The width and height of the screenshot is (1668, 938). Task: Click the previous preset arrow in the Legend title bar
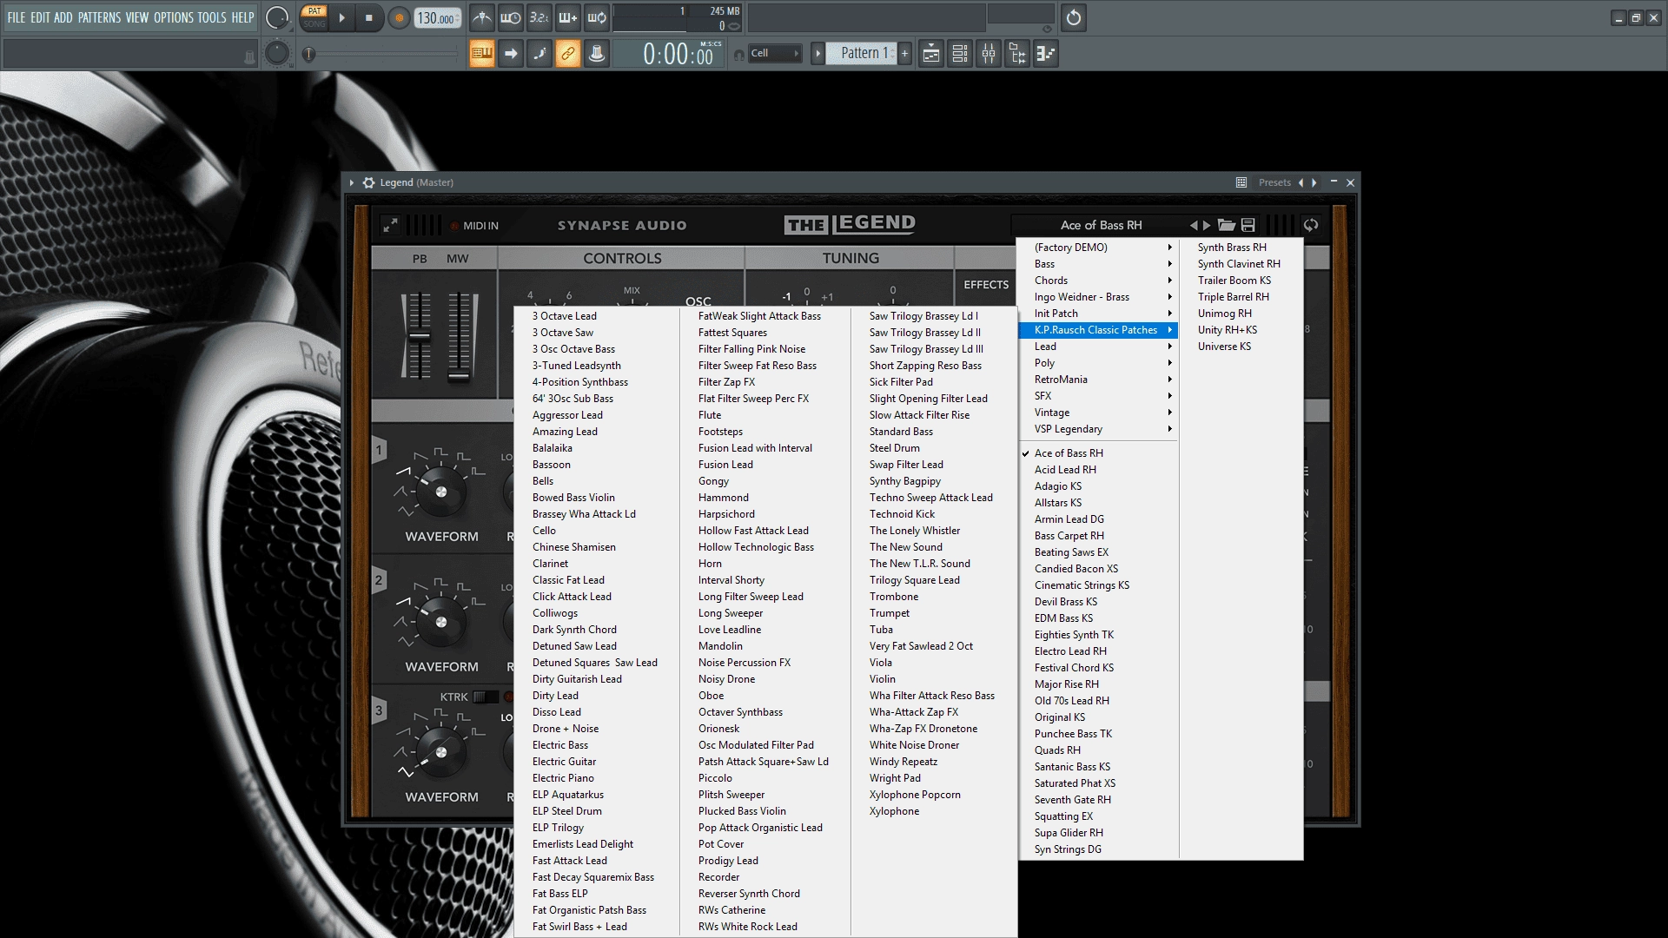pyautogui.click(x=1301, y=182)
